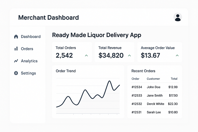This screenshot has width=198, height=132.
Task: Click the Analytics trend line icon
Action: (16, 61)
